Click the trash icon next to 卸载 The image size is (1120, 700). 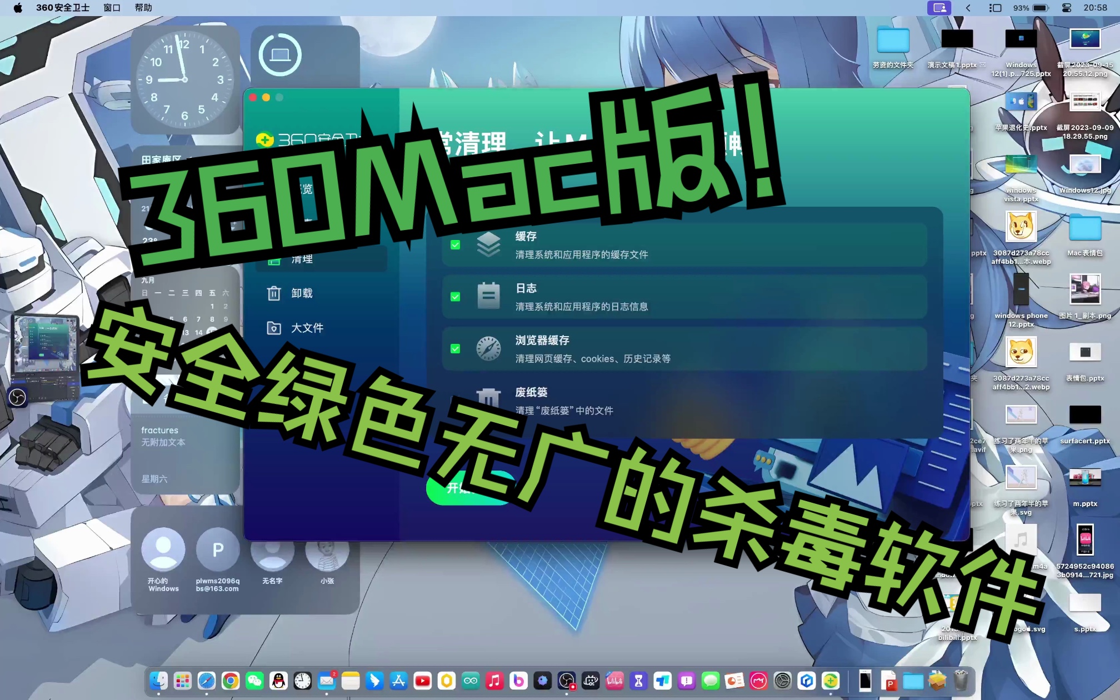click(x=274, y=293)
